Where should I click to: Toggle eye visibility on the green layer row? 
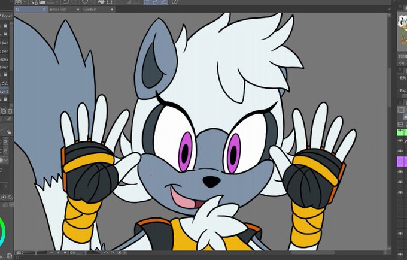[400, 131]
